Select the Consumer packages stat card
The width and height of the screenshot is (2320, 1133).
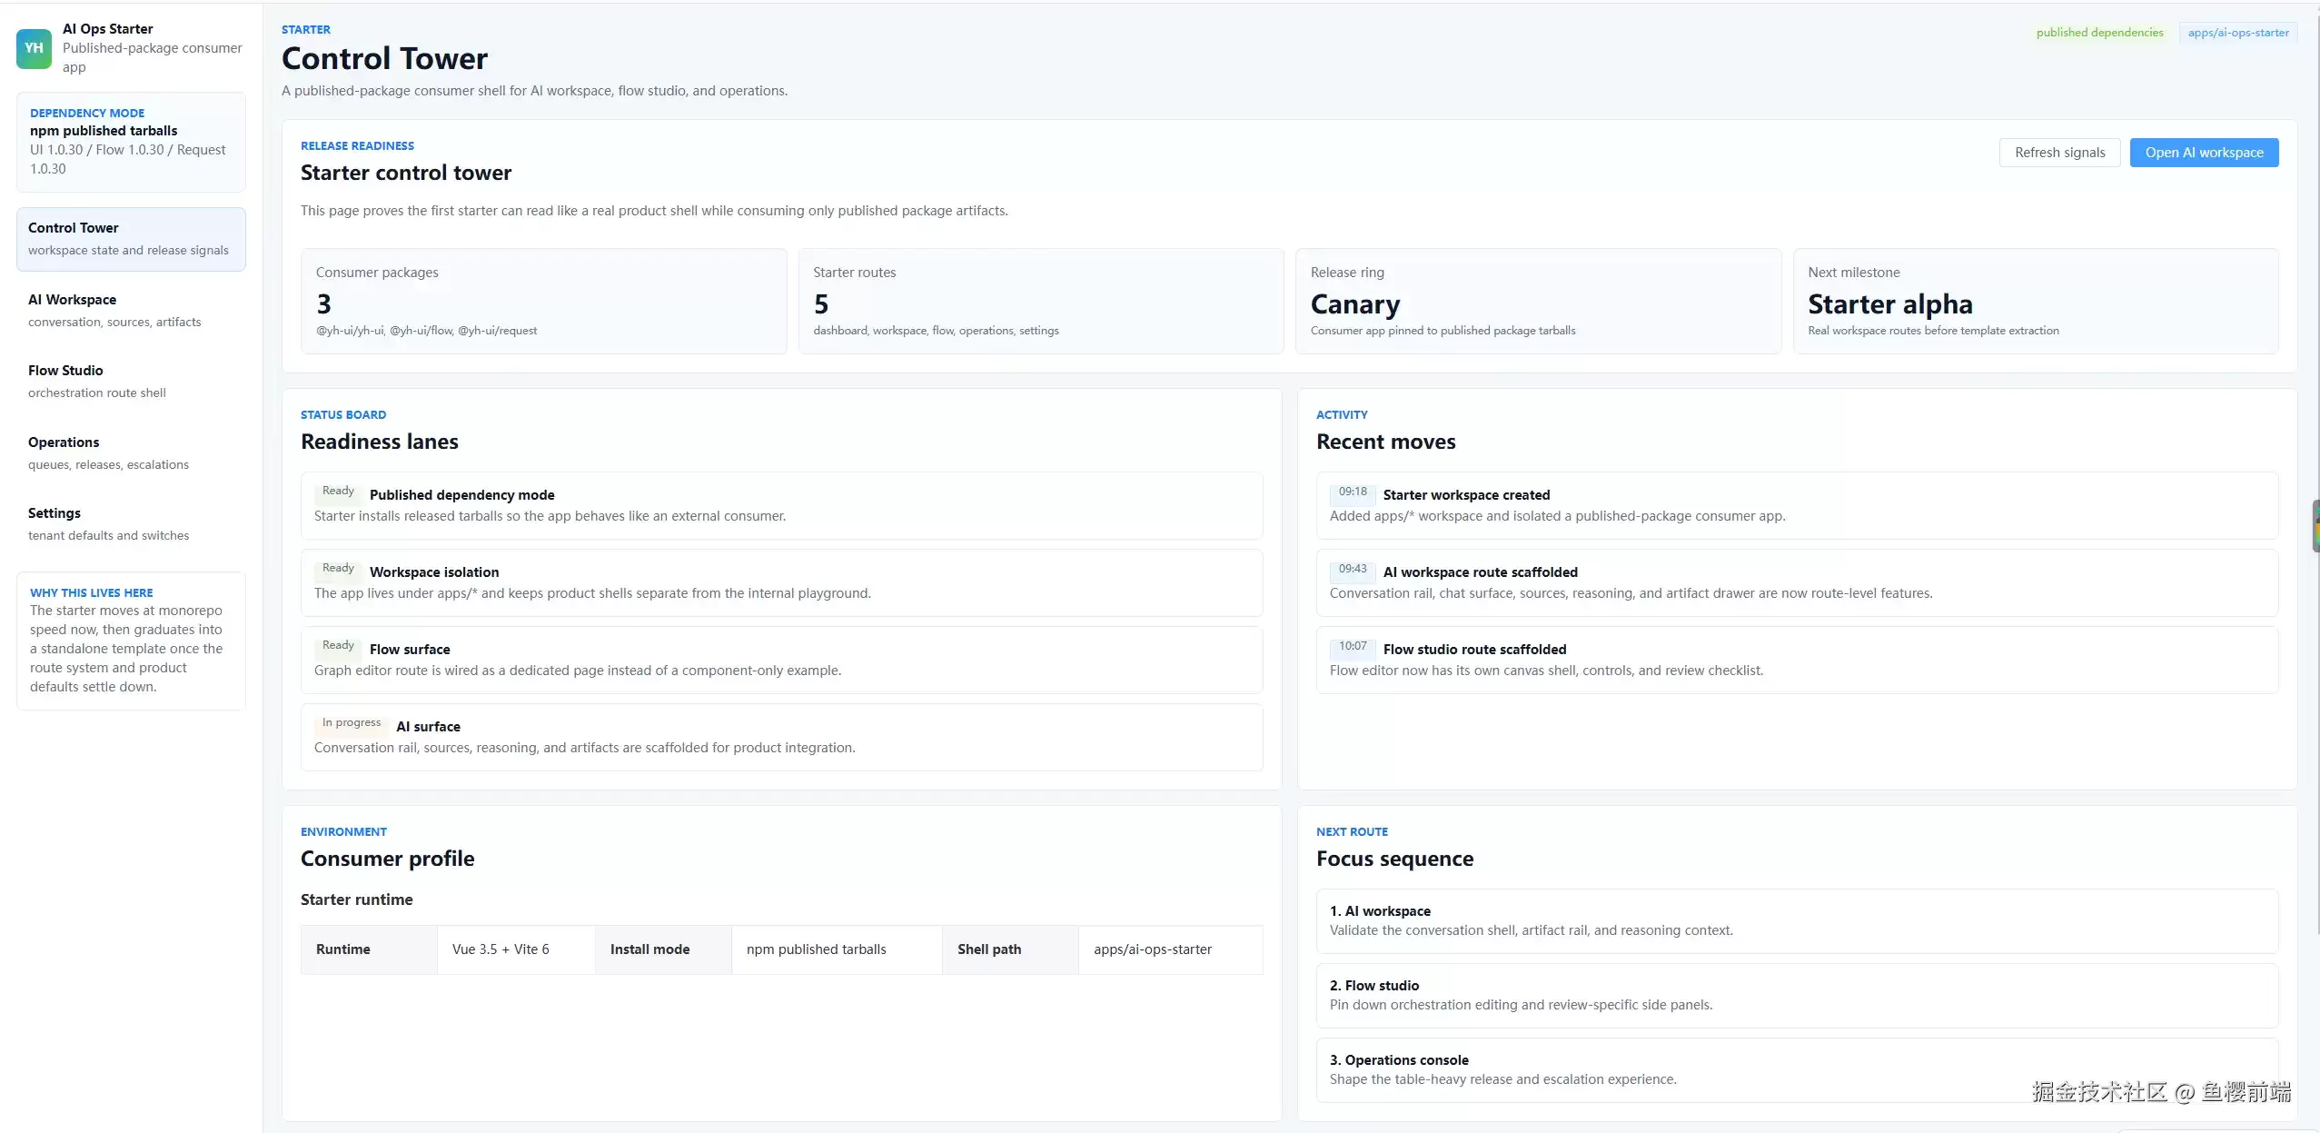click(543, 301)
